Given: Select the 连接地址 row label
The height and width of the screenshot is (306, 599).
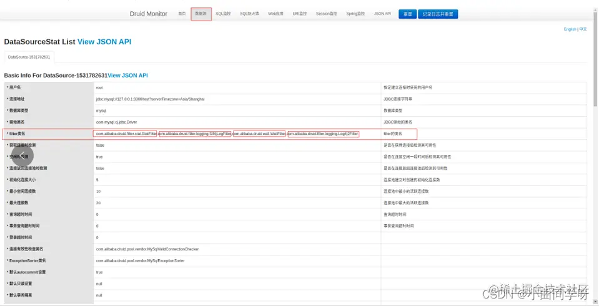Looking at the screenshot, I should 17,99.
